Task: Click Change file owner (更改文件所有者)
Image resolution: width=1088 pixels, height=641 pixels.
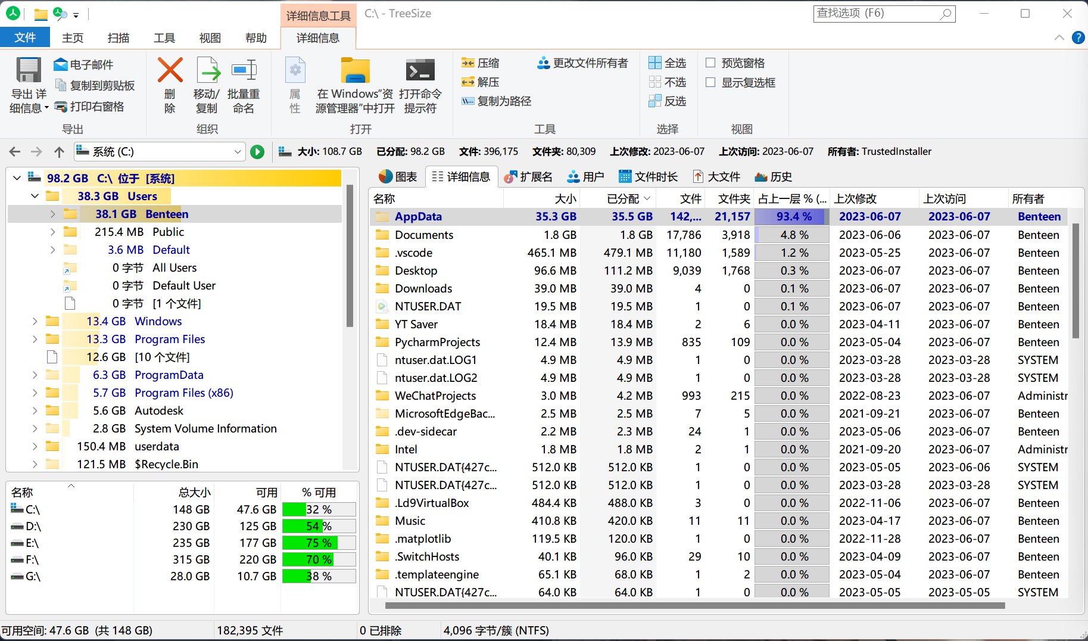Action: [x=582, y=63]
